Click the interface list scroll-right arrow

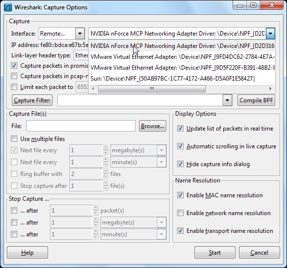coord(270,89)
